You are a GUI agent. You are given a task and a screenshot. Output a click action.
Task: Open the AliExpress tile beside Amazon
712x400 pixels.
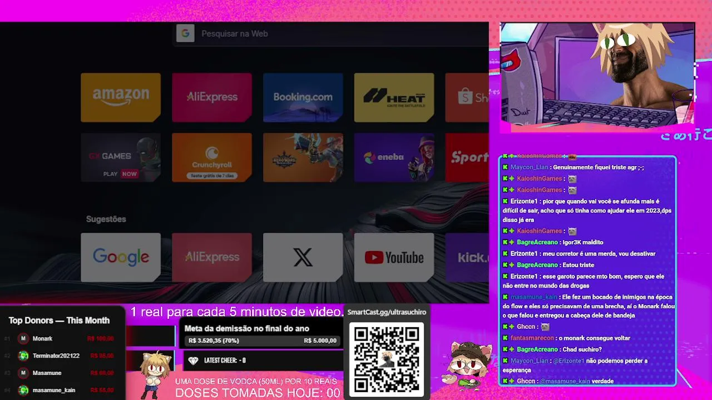click(212, 97)
